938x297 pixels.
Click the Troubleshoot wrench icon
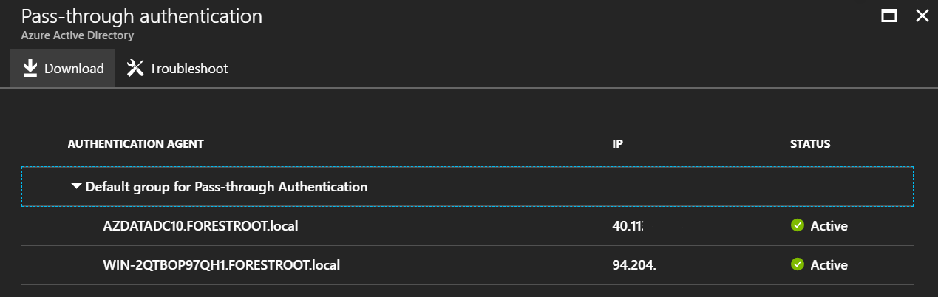pyautogui.click(x=135, y=68)
